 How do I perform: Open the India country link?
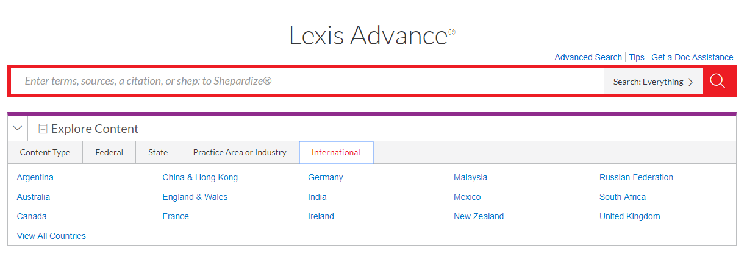[x=317, y=197]
